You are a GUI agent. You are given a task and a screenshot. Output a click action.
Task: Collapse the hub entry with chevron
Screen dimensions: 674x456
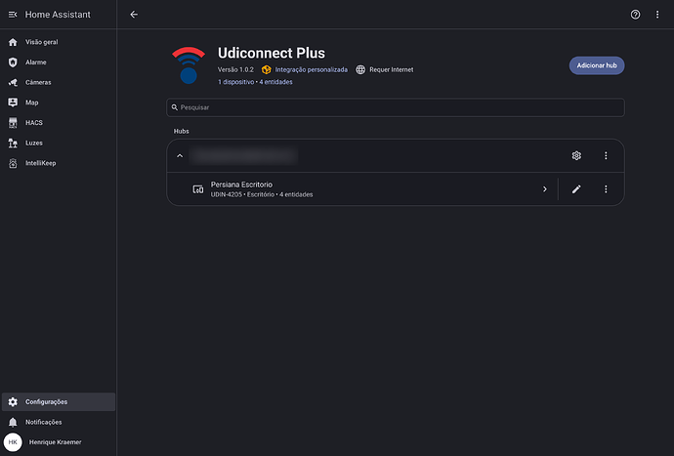(x=180, y=155)
